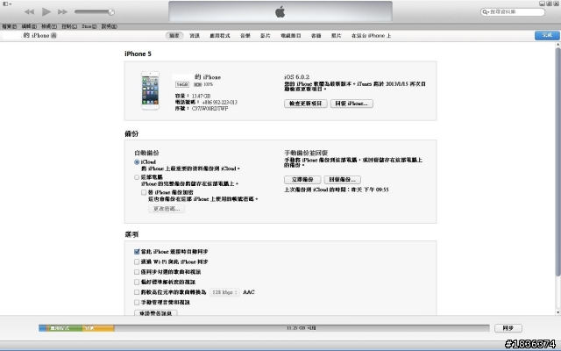Enable sync with this iPhone over Wi-Fi
Viewport: 561px width, 351px height.
tap(137, 261)
